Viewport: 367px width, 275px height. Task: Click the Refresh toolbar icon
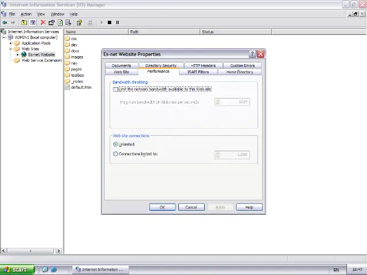pos(60,23)
